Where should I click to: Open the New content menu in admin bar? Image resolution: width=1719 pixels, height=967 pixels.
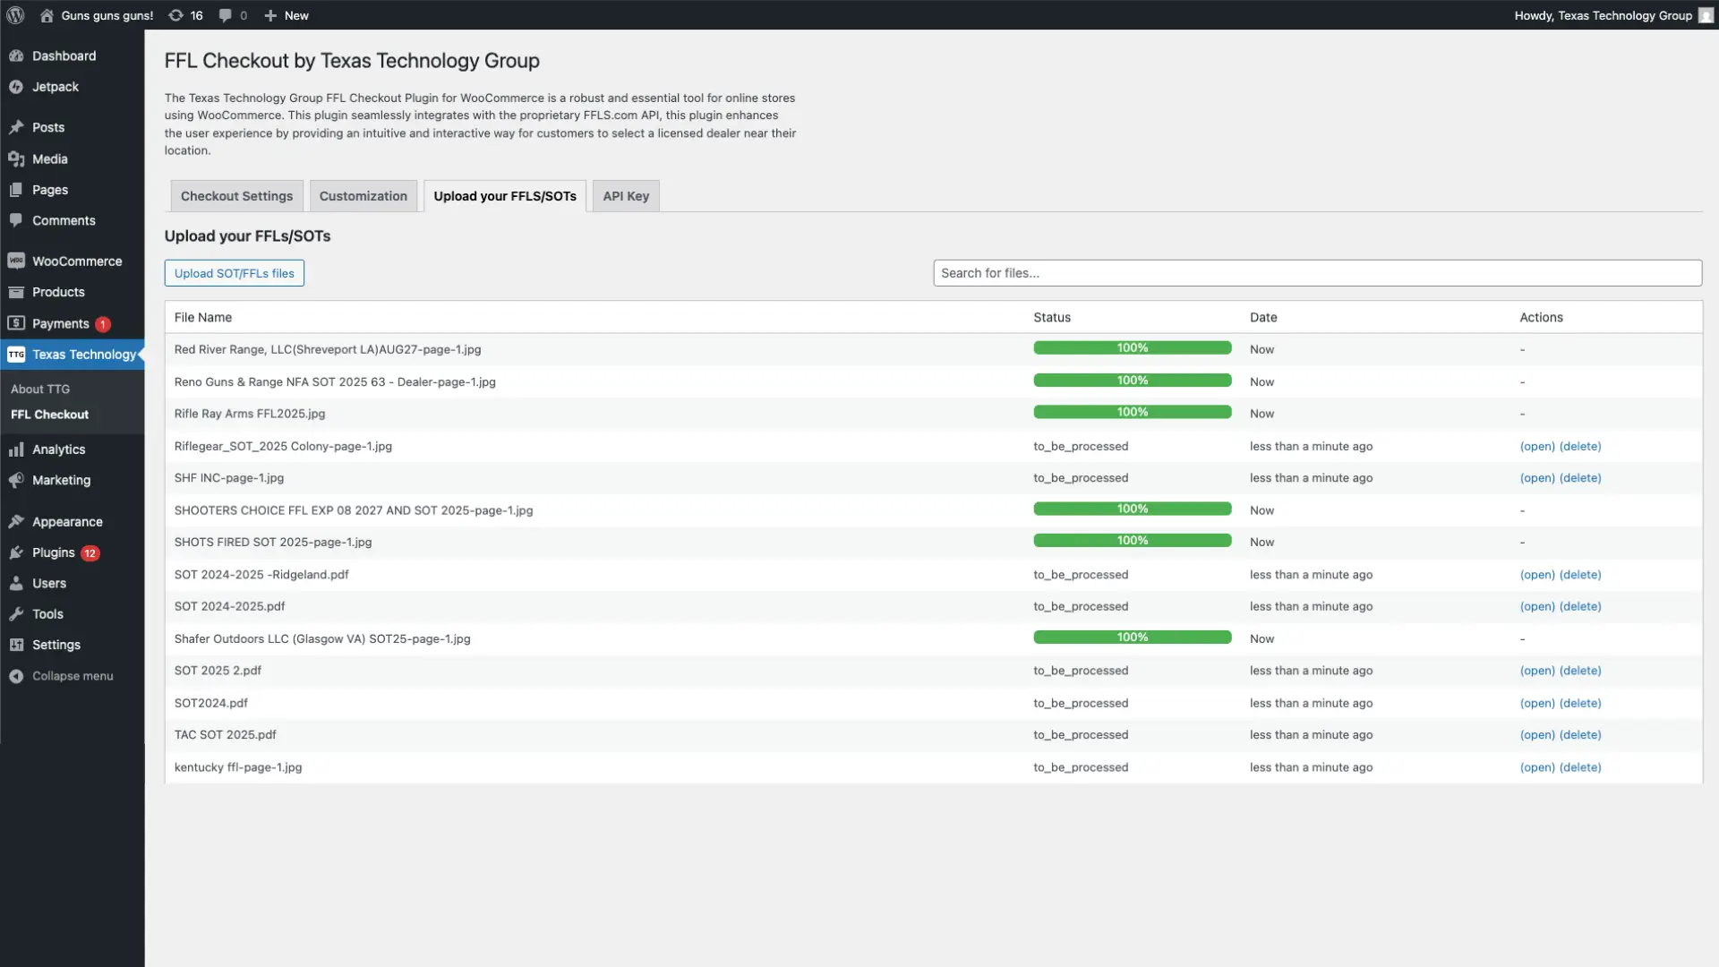click(286, 15)
